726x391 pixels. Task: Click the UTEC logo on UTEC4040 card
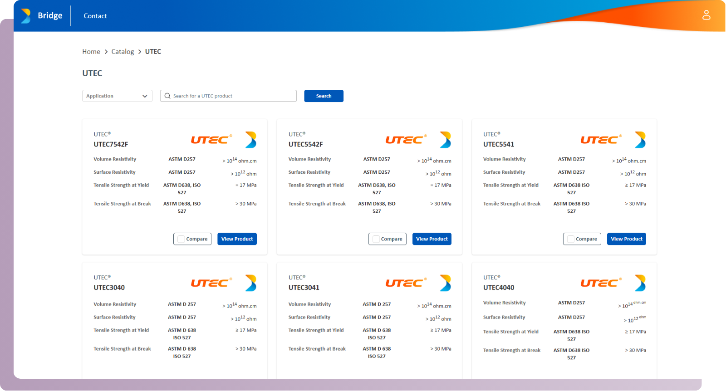[601, 283]
